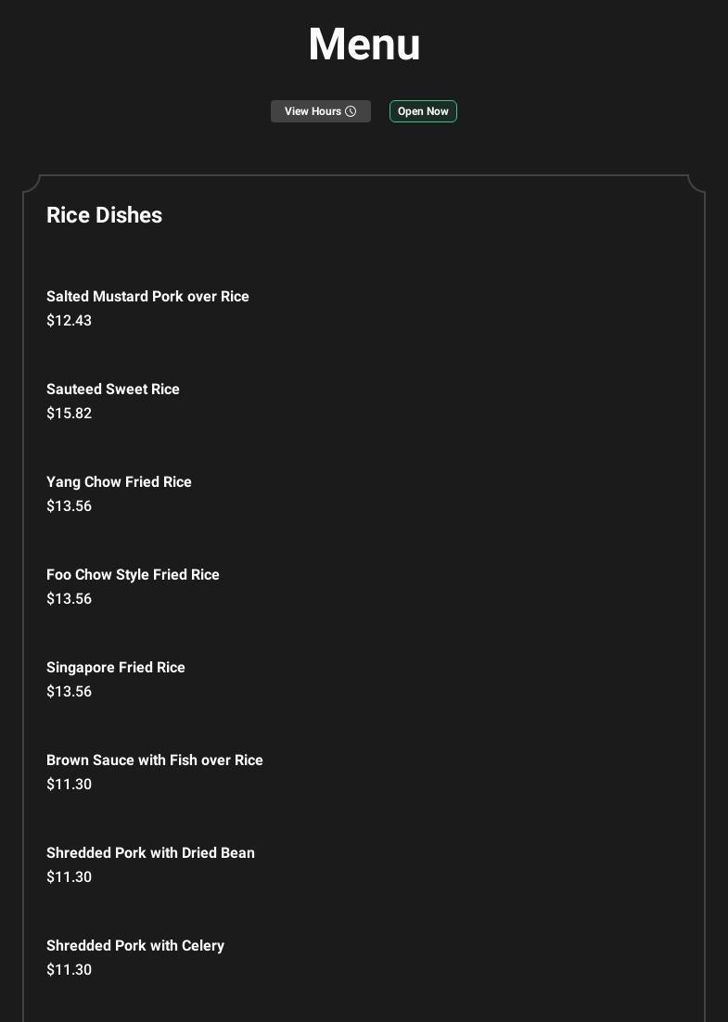The width and height of the screenshot is (728, 1022).
Task: Click the clock icon on View Hours
Action: pyautogui.click(x=351, y=111)
